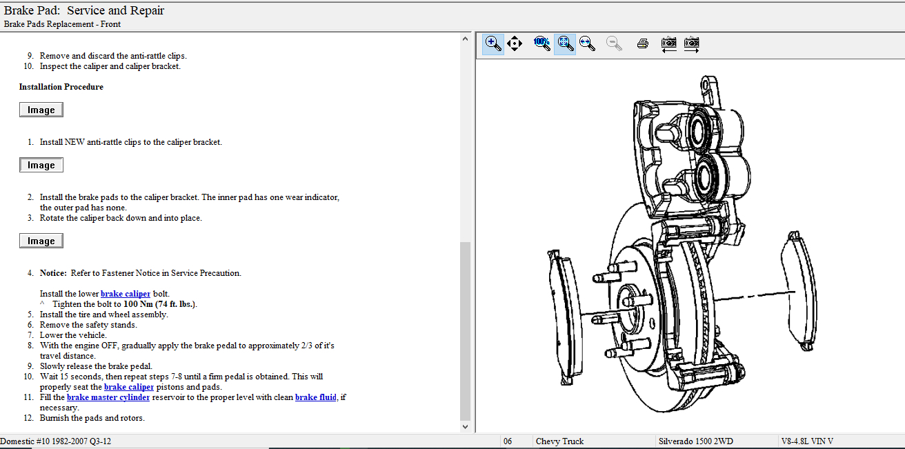905x449 pixels.
Task: Click the zoom out magnifier icon
Action: click(x=614, y=43)
